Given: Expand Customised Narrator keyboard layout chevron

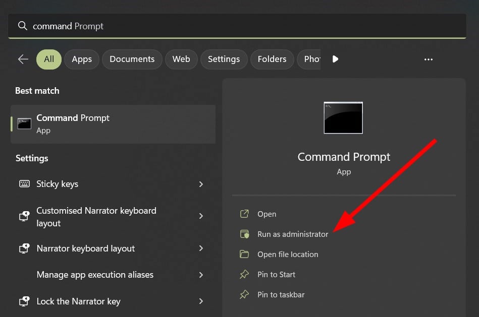Looking at the screenshot, I should tap(201, 216).
